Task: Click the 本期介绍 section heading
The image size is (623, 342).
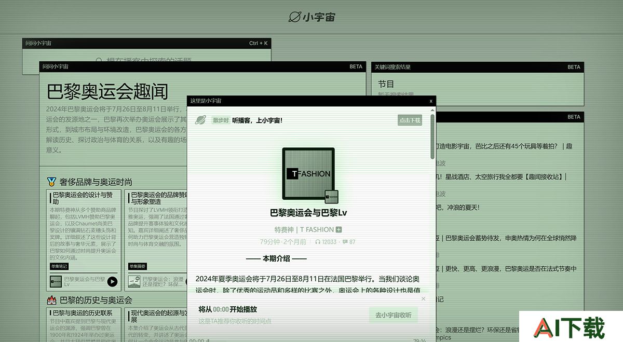Action: [x=276, y=258]
